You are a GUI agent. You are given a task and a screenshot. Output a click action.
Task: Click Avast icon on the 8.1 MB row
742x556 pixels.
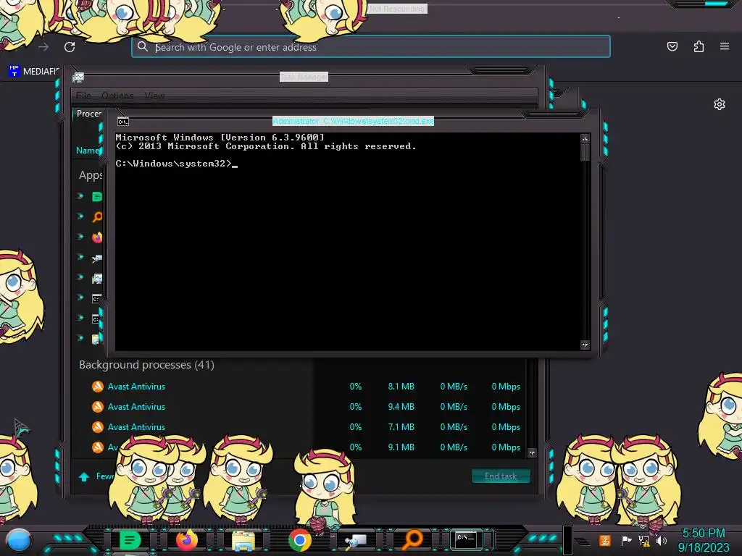[x=98, y=387]
